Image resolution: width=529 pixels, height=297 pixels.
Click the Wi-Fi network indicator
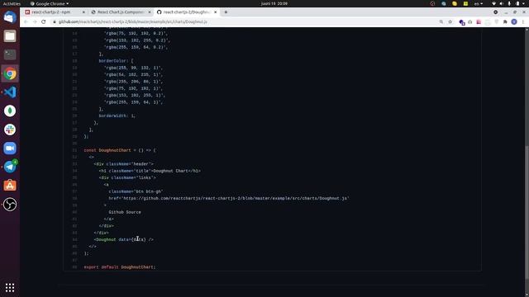tap(493, 3)
